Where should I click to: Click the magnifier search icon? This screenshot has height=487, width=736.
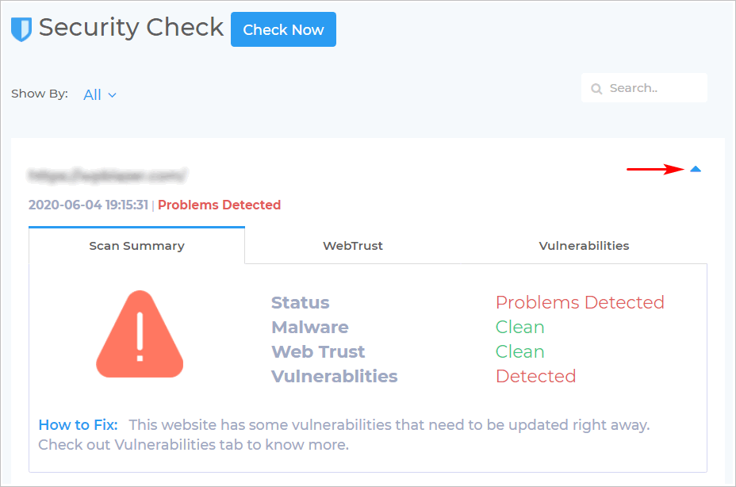tap(596, 89)
